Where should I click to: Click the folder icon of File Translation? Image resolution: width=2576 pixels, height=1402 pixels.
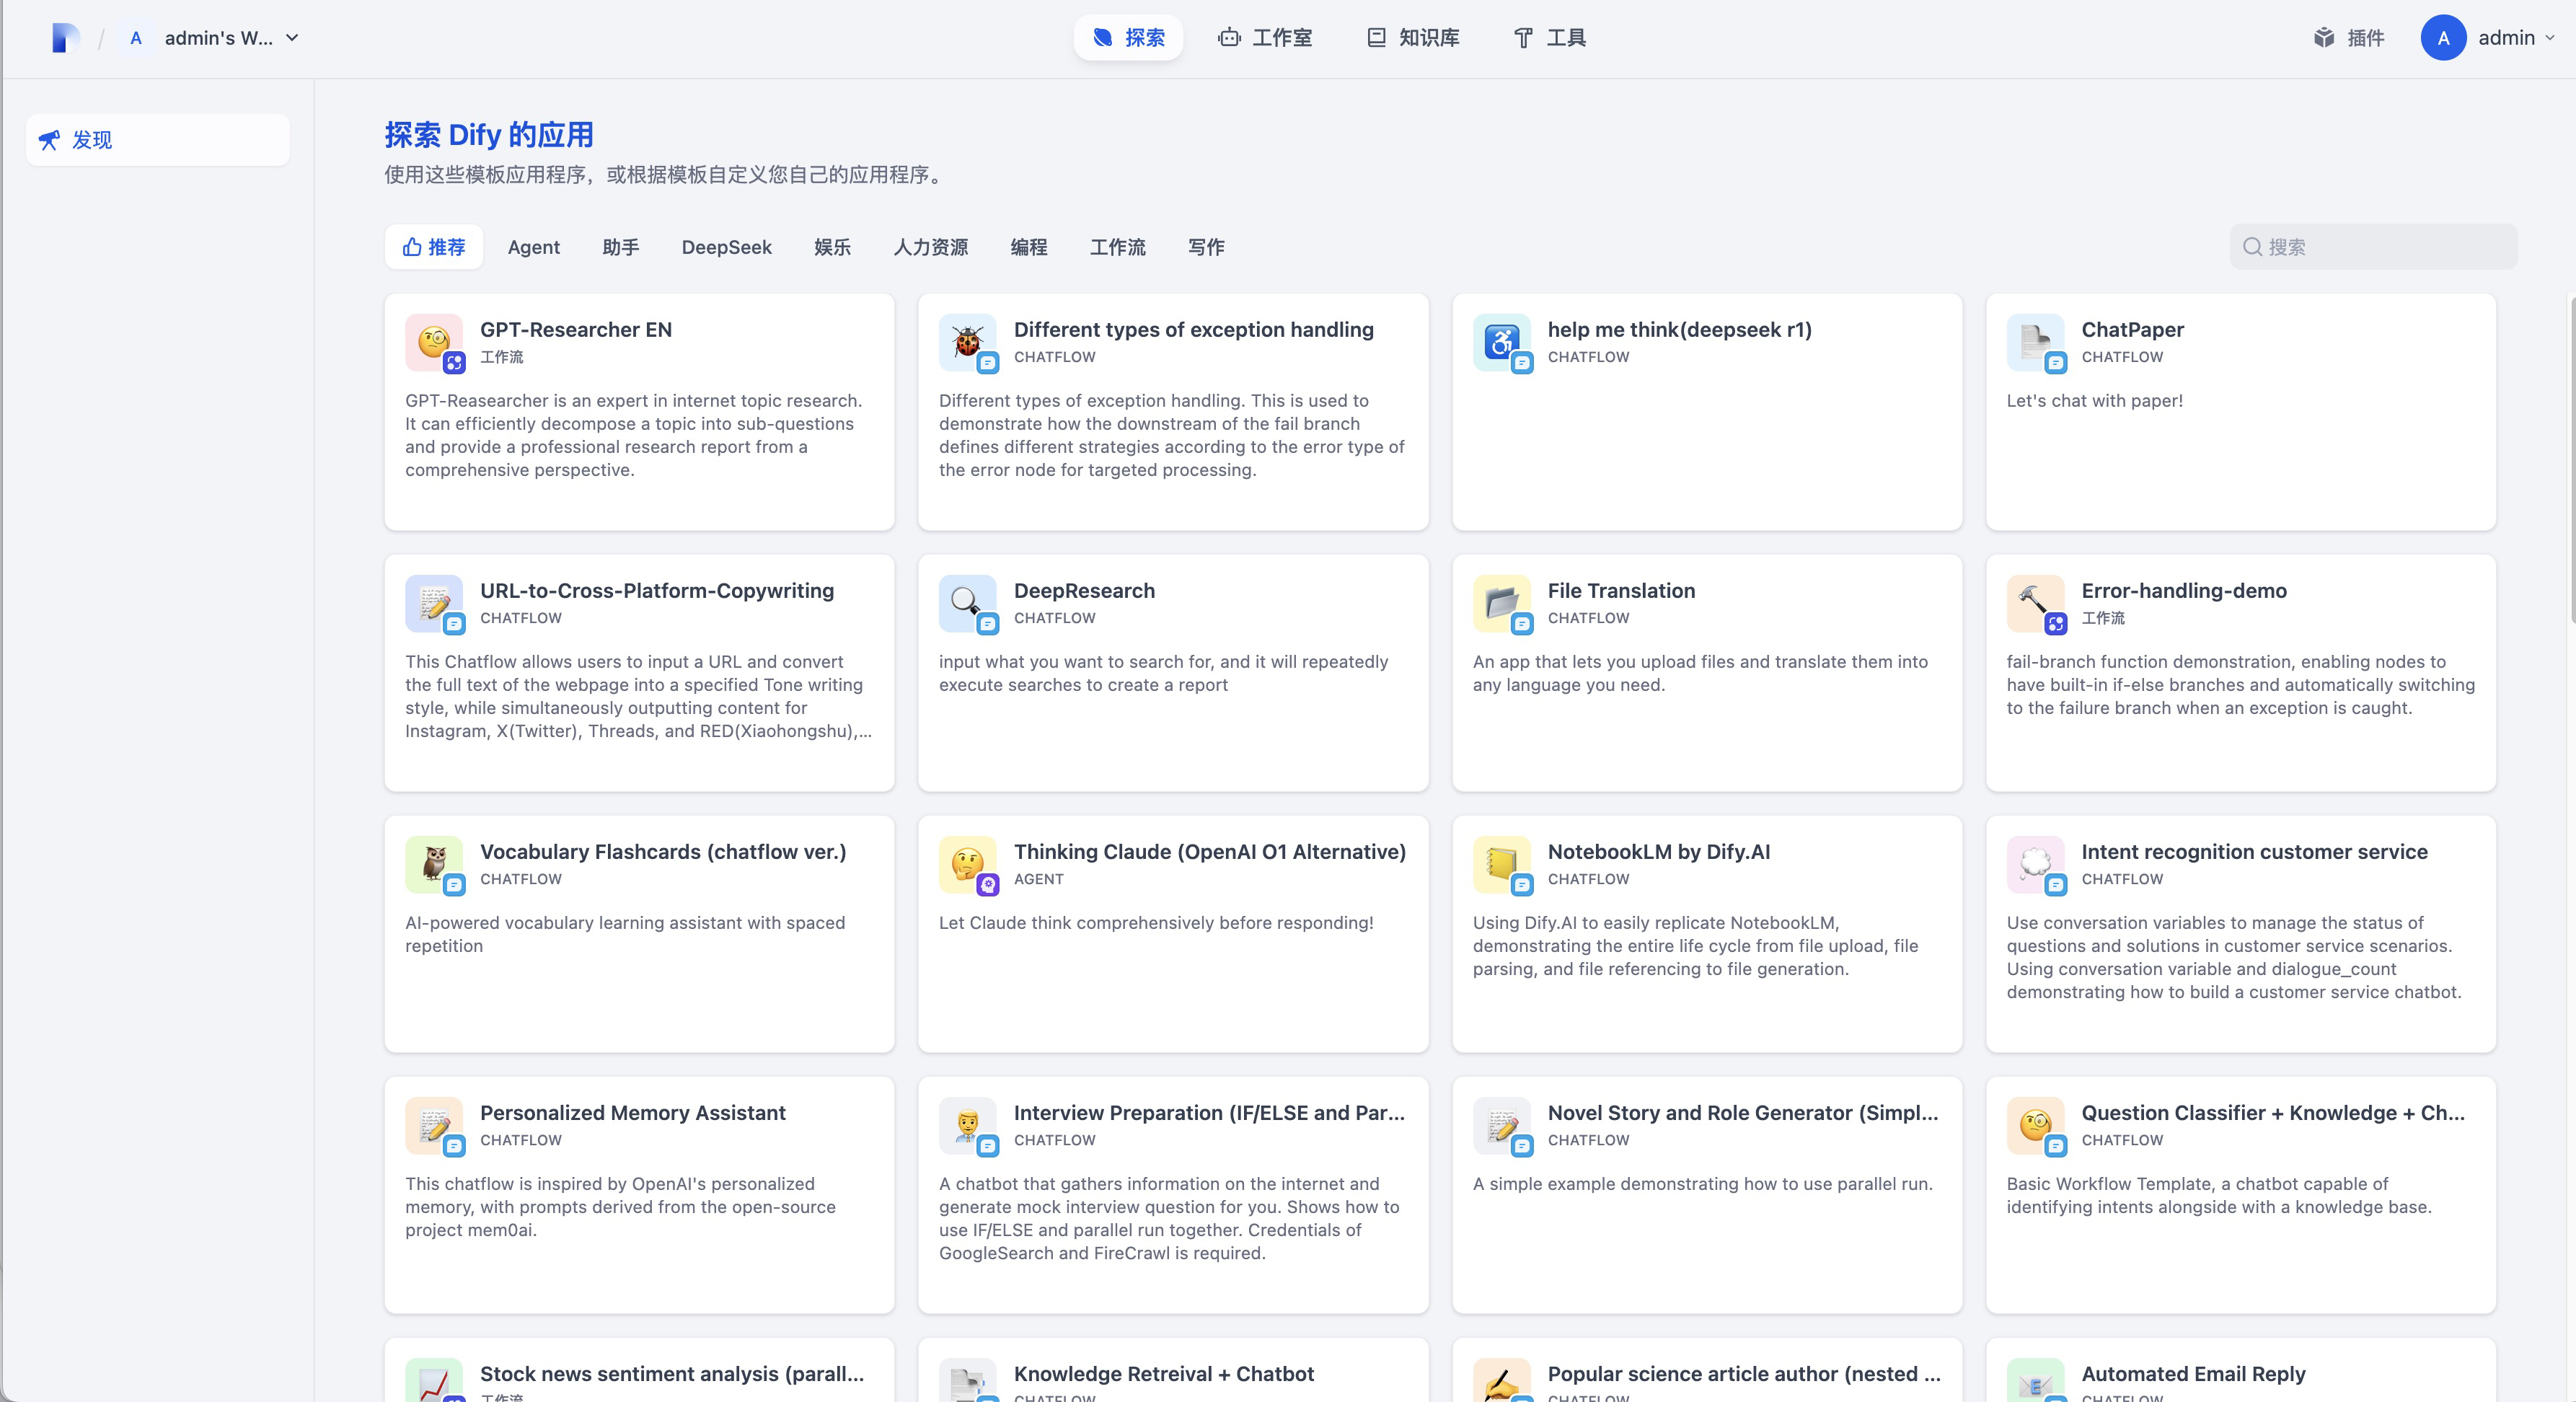click(x=1501, y=603)
